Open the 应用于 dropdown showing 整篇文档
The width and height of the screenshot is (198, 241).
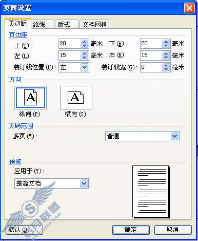click(51, 183)
